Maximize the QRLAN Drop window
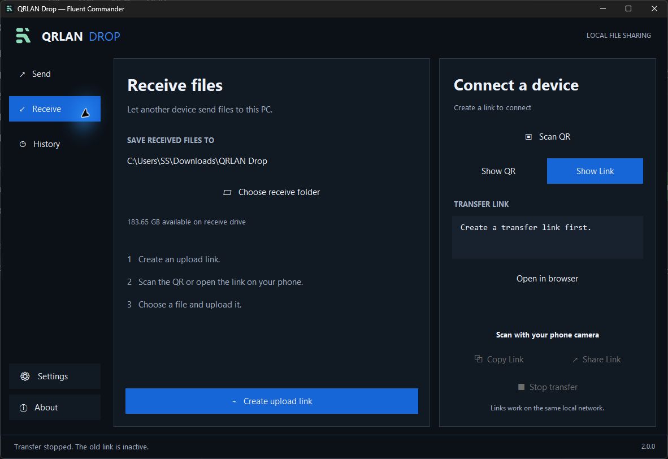Viewport: 668px width, 459px height. [628, 8]
